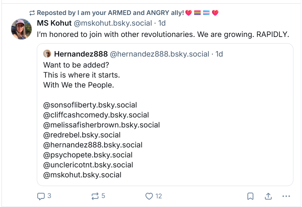Click the MS Kohut display name
Viewport: 302px width, 207px height.
pos(54,23)
